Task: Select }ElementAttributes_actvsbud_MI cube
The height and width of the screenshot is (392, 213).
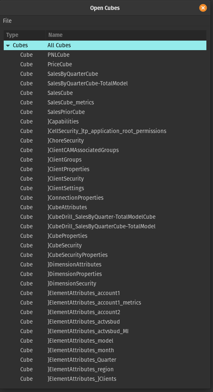Action: [x=105, y=331]
